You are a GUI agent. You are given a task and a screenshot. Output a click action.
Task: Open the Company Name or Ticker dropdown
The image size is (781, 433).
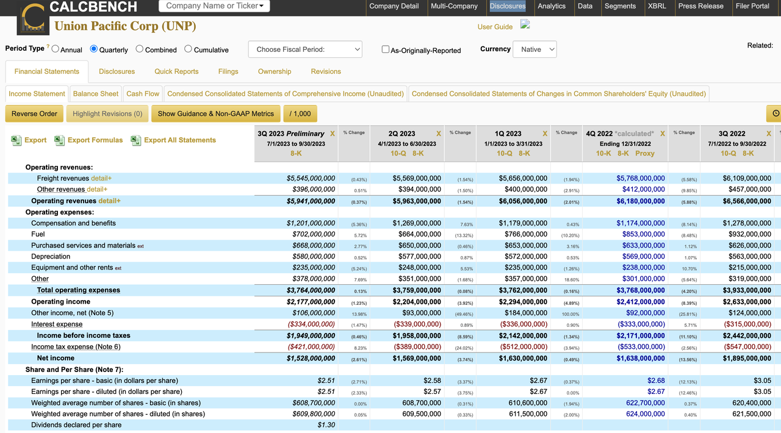tap(214, 6)
